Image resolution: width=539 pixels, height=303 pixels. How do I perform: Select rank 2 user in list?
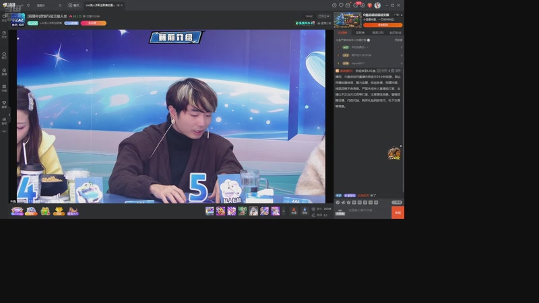click(369, 55)
